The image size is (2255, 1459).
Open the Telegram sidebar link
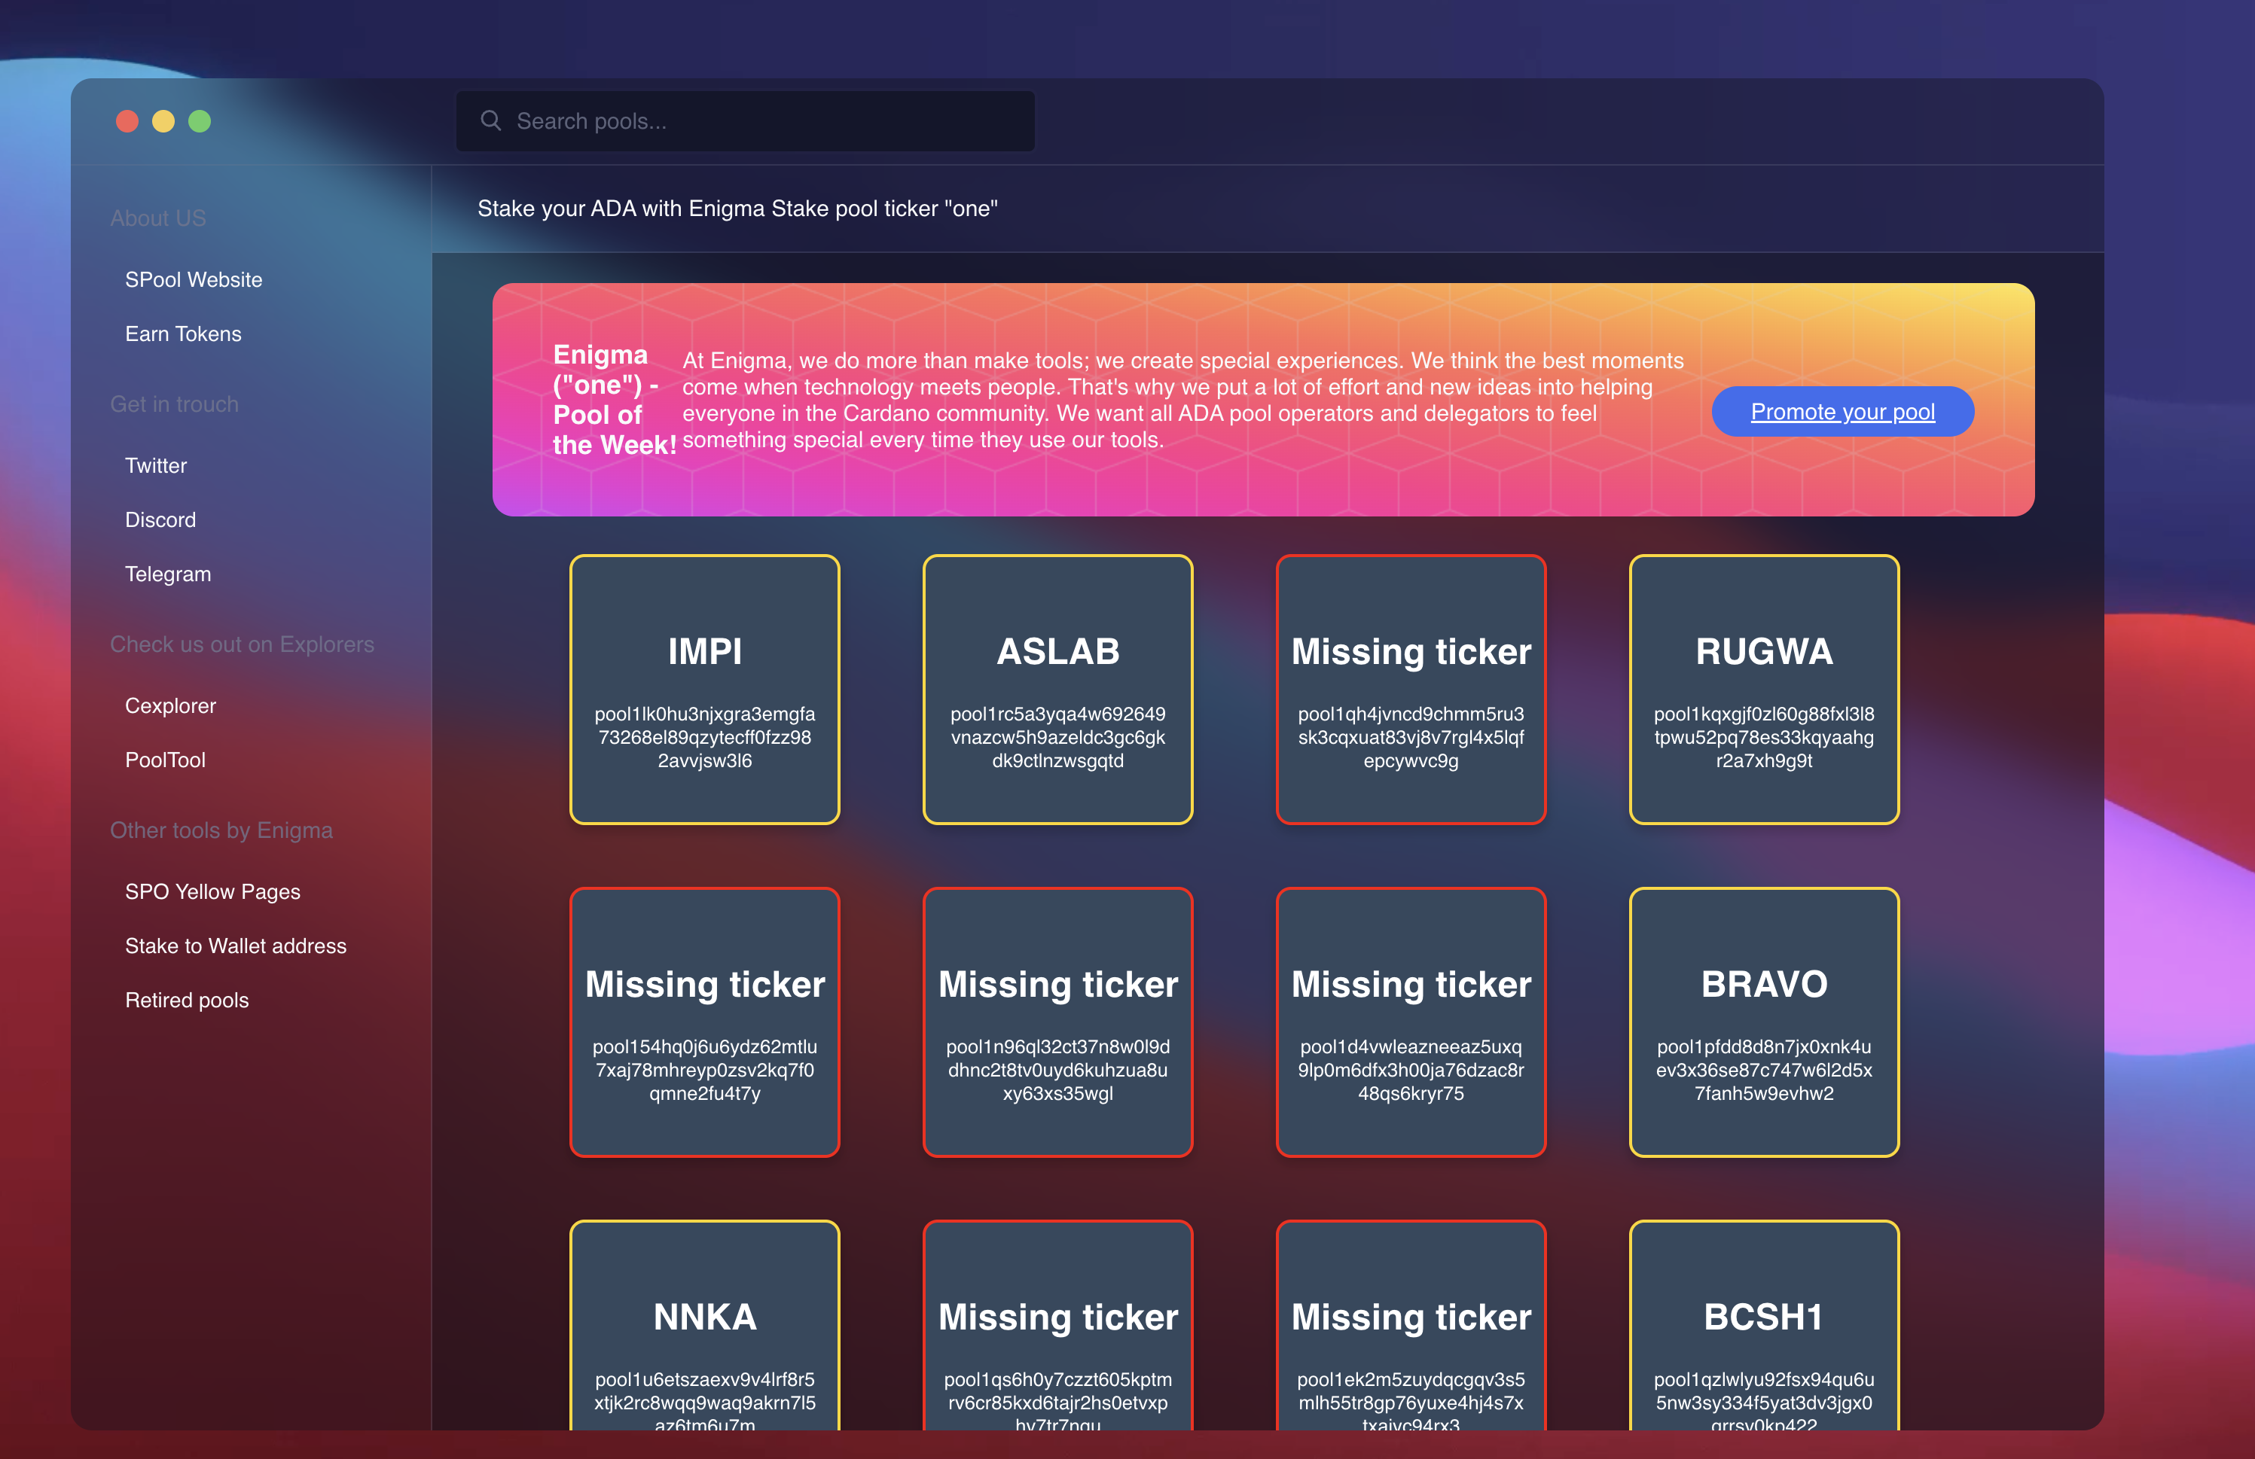click(168, 574)
